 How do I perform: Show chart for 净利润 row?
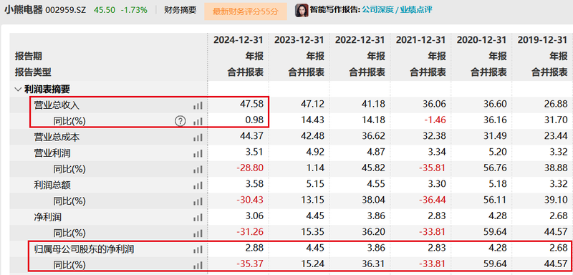tap(198, 218)
